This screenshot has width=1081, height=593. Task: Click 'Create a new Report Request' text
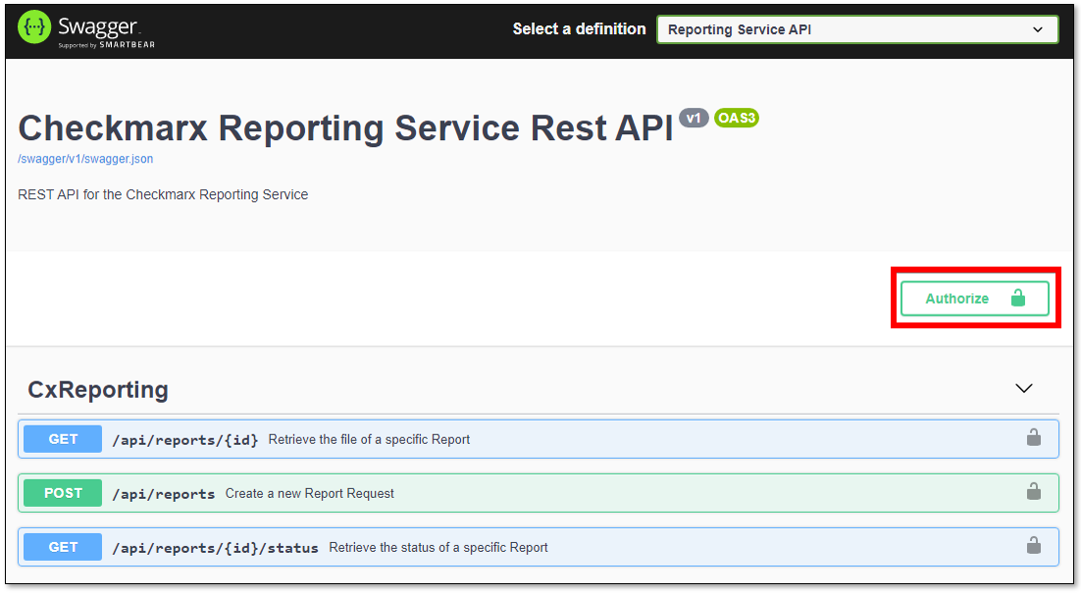coord(310,493)
